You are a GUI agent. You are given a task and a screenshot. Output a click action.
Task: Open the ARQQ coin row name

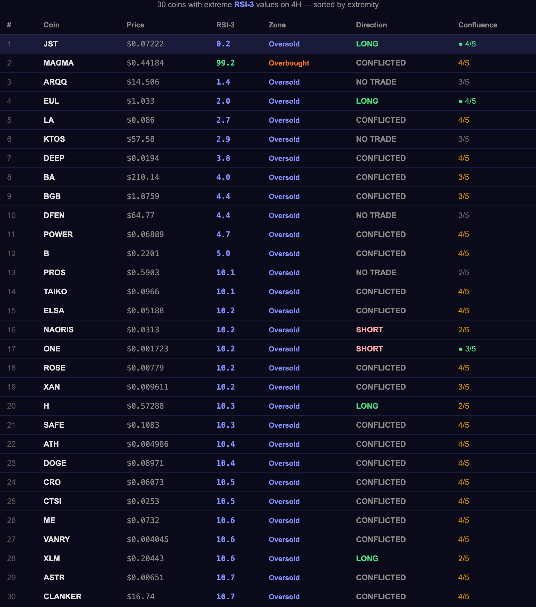[x=55, y=82]
